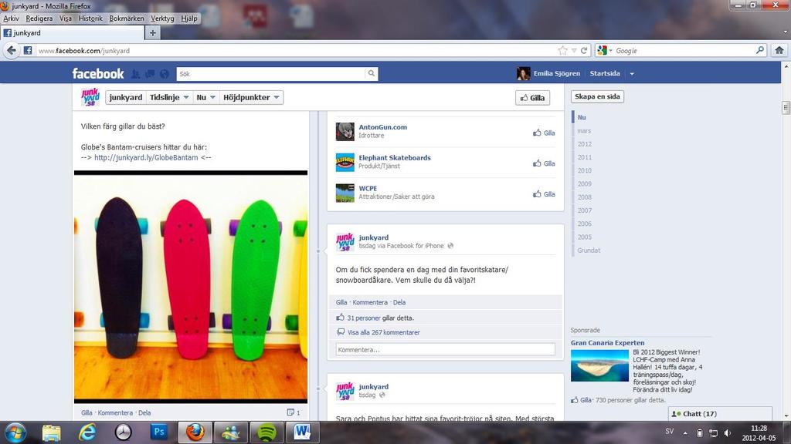Open new tab with plus button
Image resolution: width=791 pixels, height=444 pixels.
(152, 32)
